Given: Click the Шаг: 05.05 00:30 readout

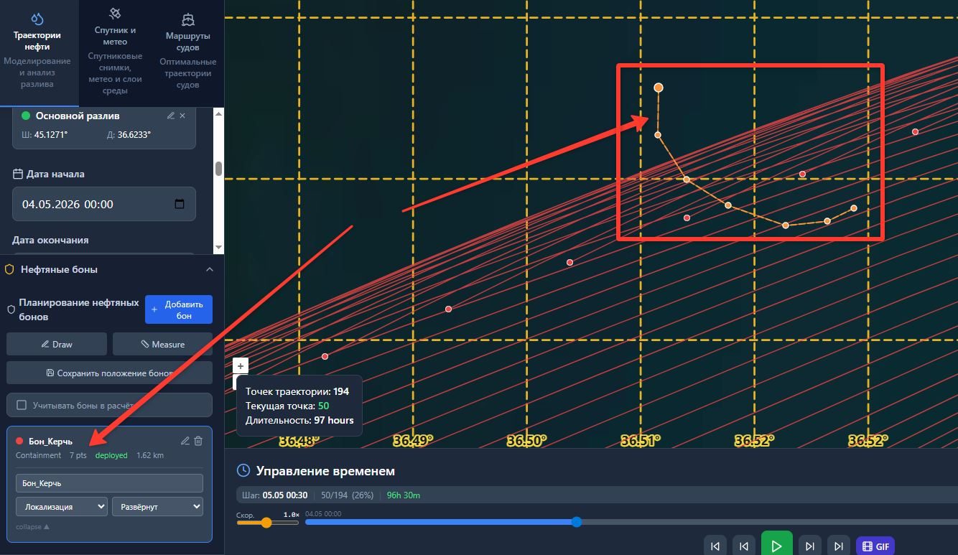Looking at the screenshot, I should (x=275, y=495).
